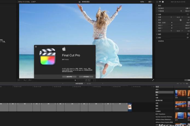Toggle the Crop checkbox
This screenshot has width=190, height=126.
pos(157,34)
